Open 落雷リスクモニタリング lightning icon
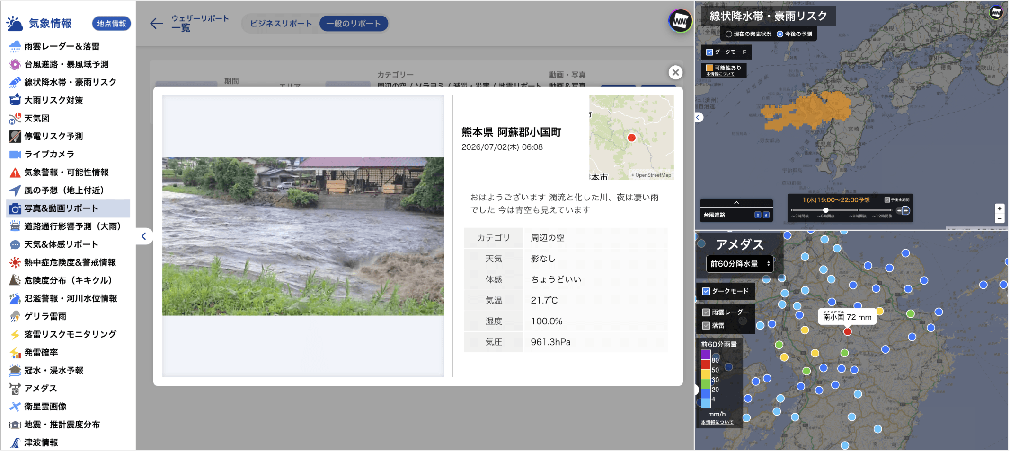 coord(15,334)
